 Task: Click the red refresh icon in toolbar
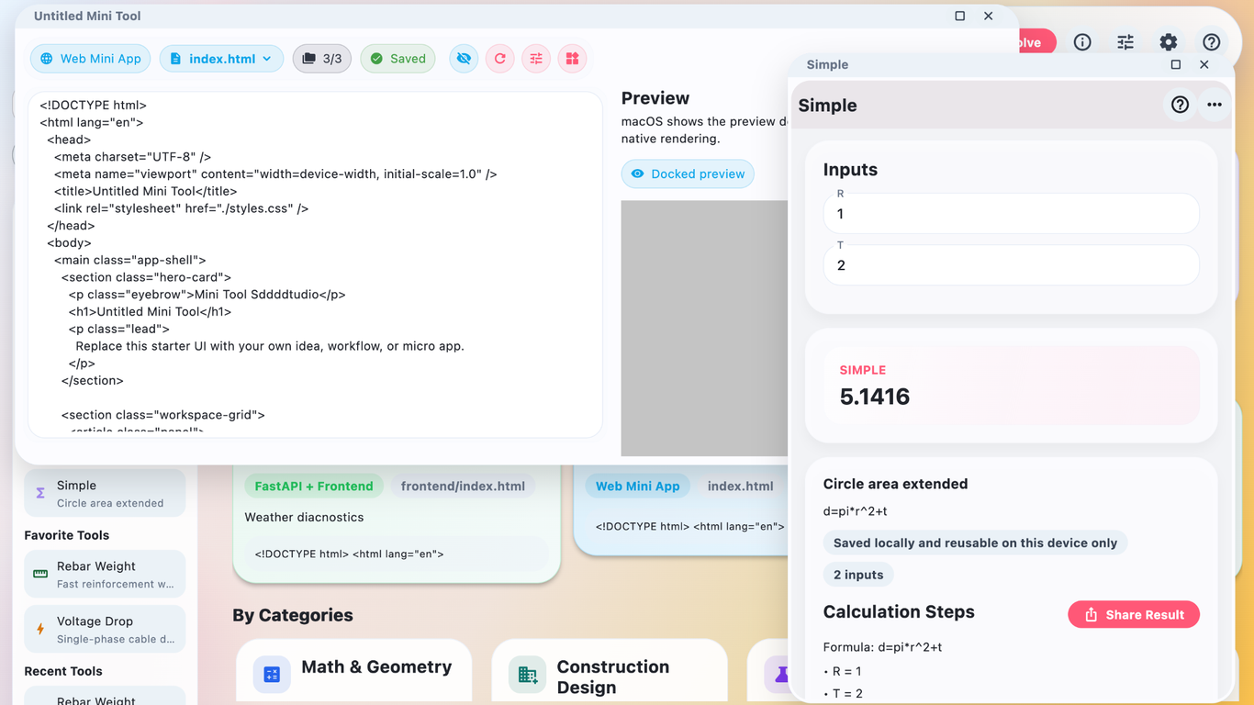pyautogui.click(x=500, y=59)
